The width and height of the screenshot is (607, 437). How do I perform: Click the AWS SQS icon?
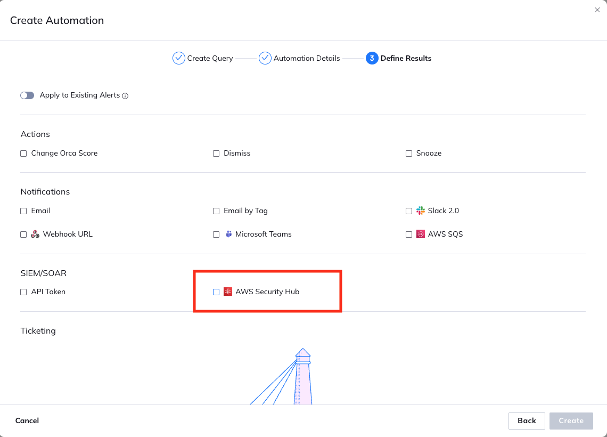pos(421,234)
